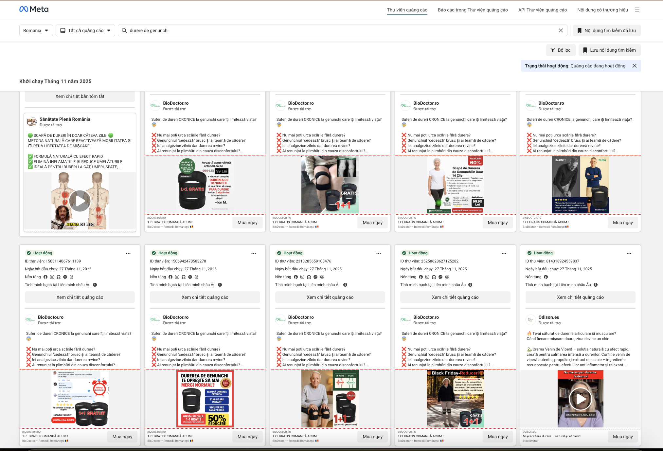This screenshot has height=451, width=663.
Task: Play the Odison.eu video ad
Action: [x=580, y=399]
